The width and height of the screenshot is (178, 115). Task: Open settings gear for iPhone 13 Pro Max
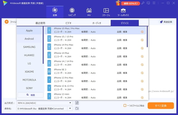(x=142, y=81)
